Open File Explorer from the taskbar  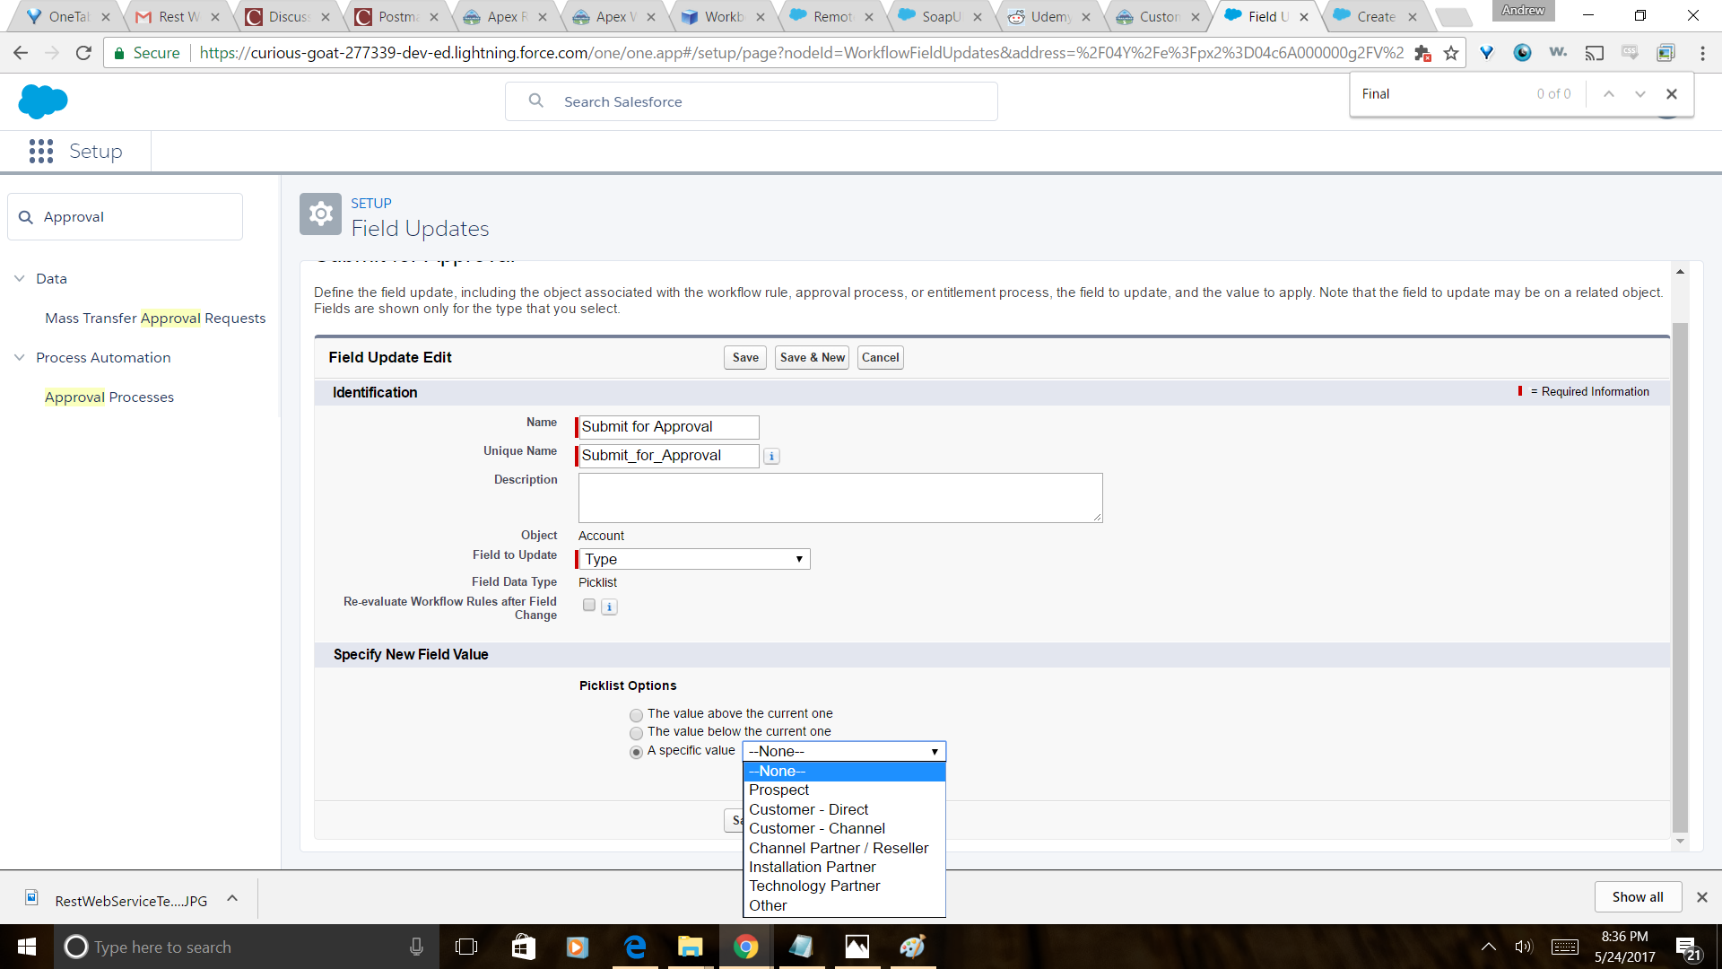click(690, 947)
